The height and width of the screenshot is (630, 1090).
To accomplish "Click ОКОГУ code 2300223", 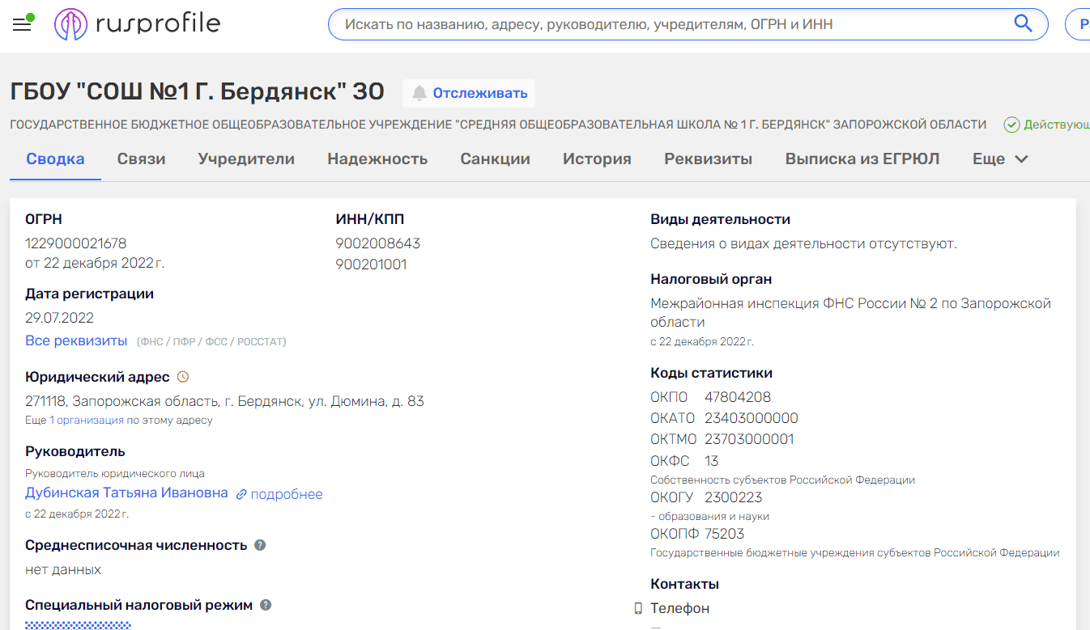I will (734, 497).
